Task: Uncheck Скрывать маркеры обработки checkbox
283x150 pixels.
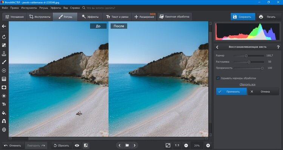Action: tap(218, 78)
